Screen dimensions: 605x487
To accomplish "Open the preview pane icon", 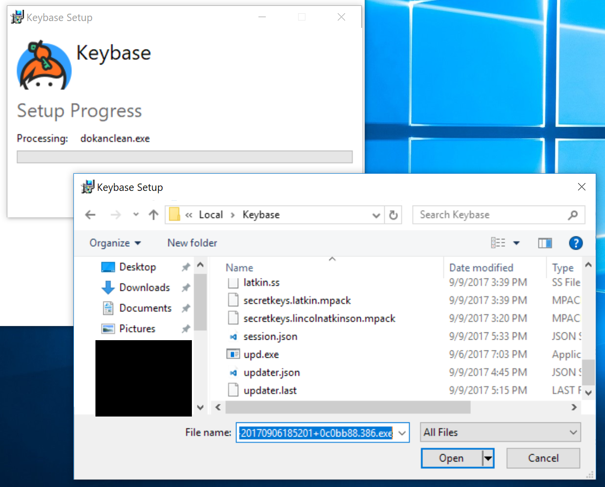I will [x=545, y=243].
